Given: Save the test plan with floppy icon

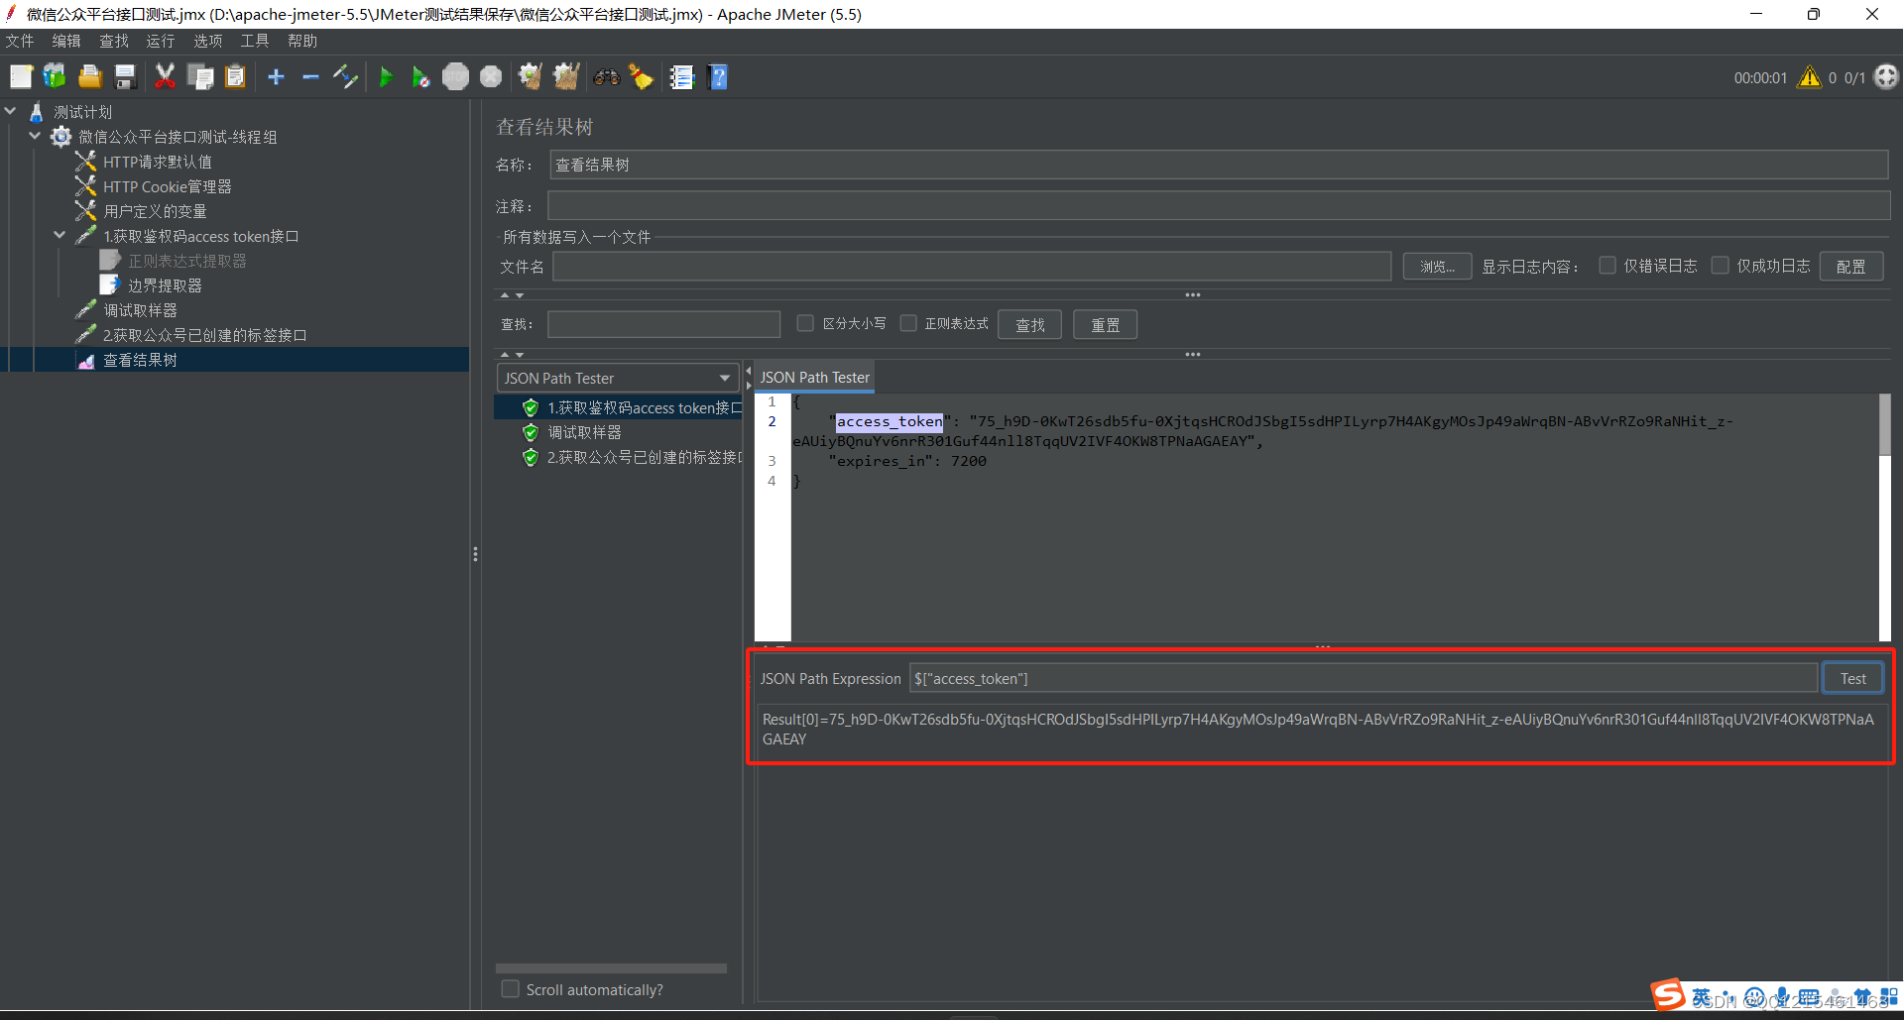Looking at the screenshot, I should pyautogui.click(x=125, y=76).
